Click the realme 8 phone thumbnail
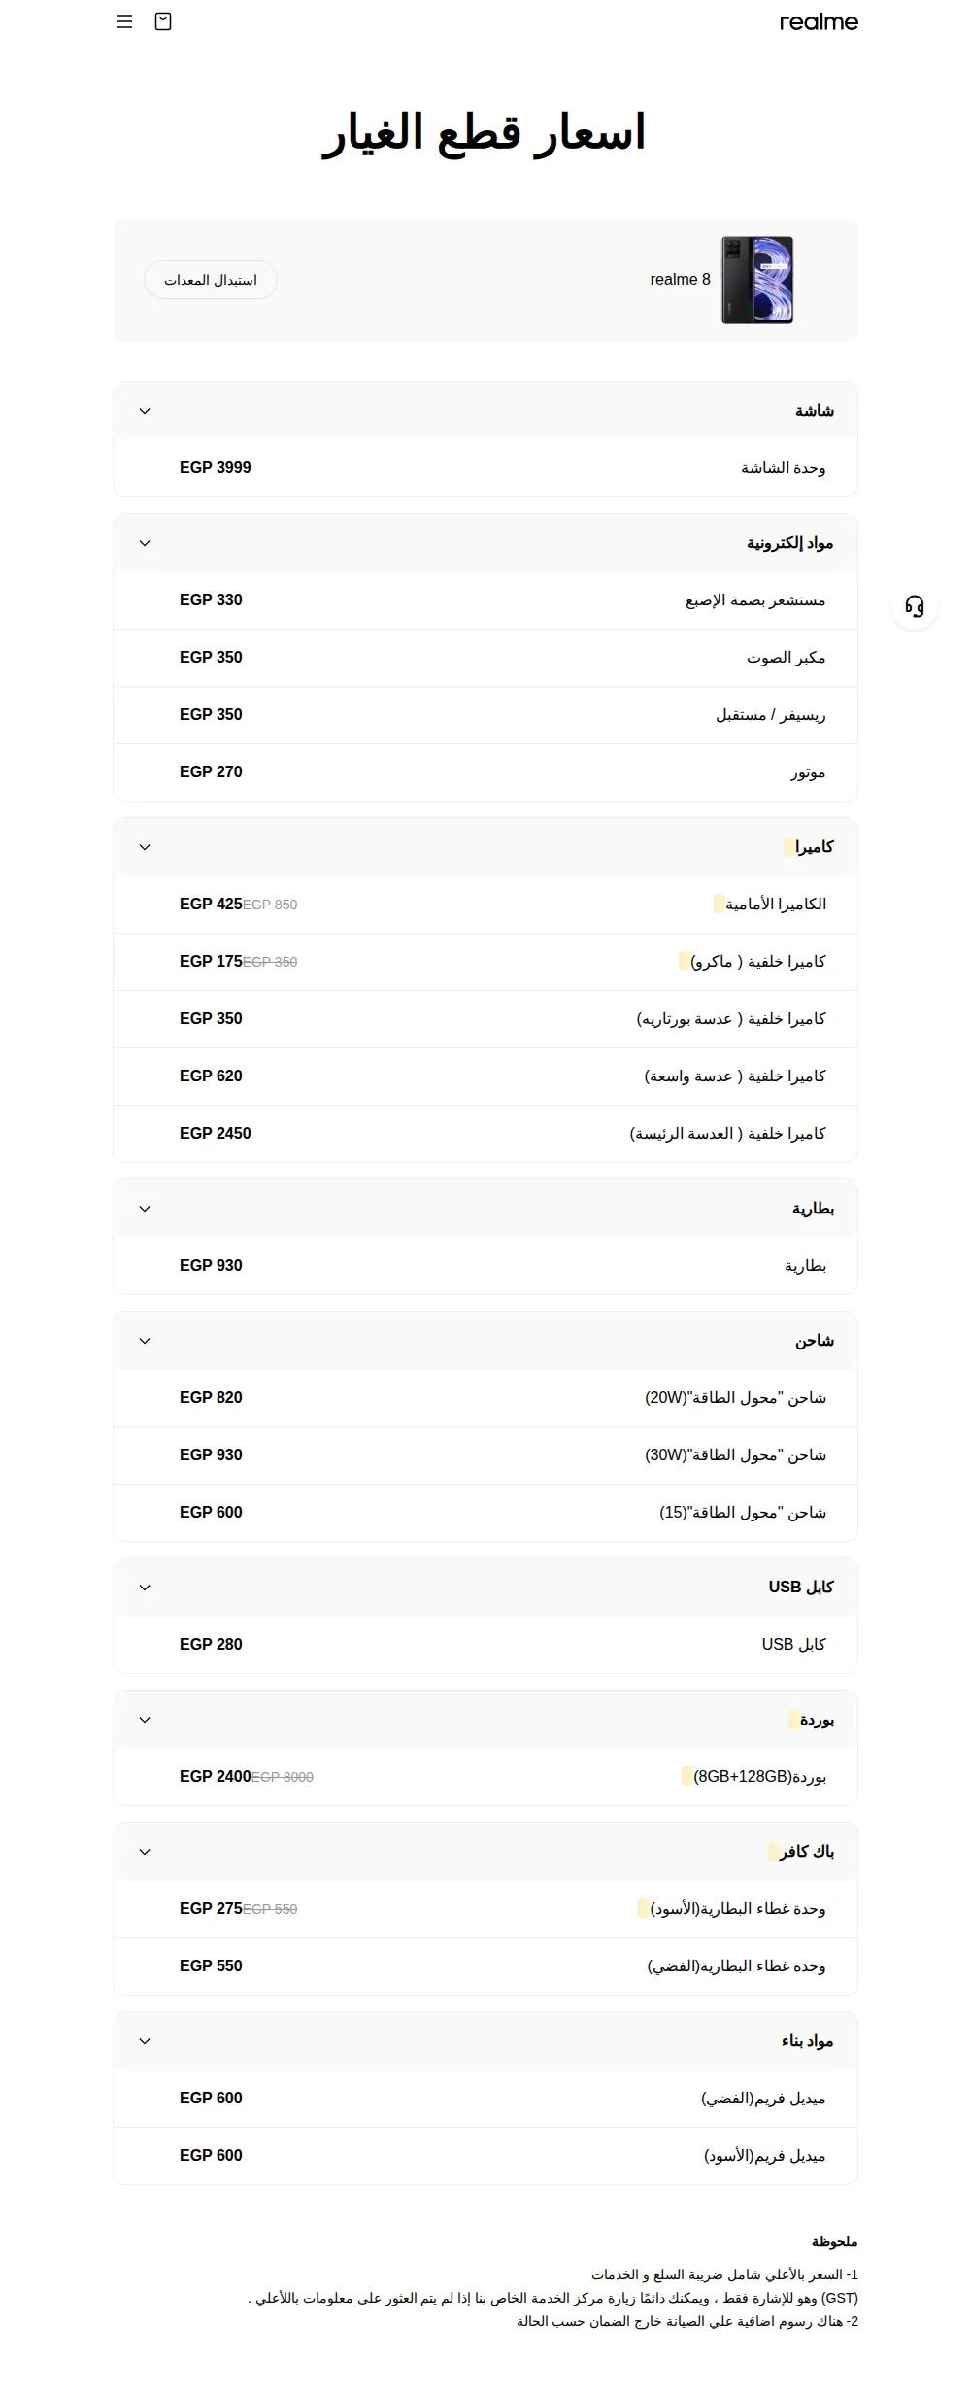 point(757,280)
